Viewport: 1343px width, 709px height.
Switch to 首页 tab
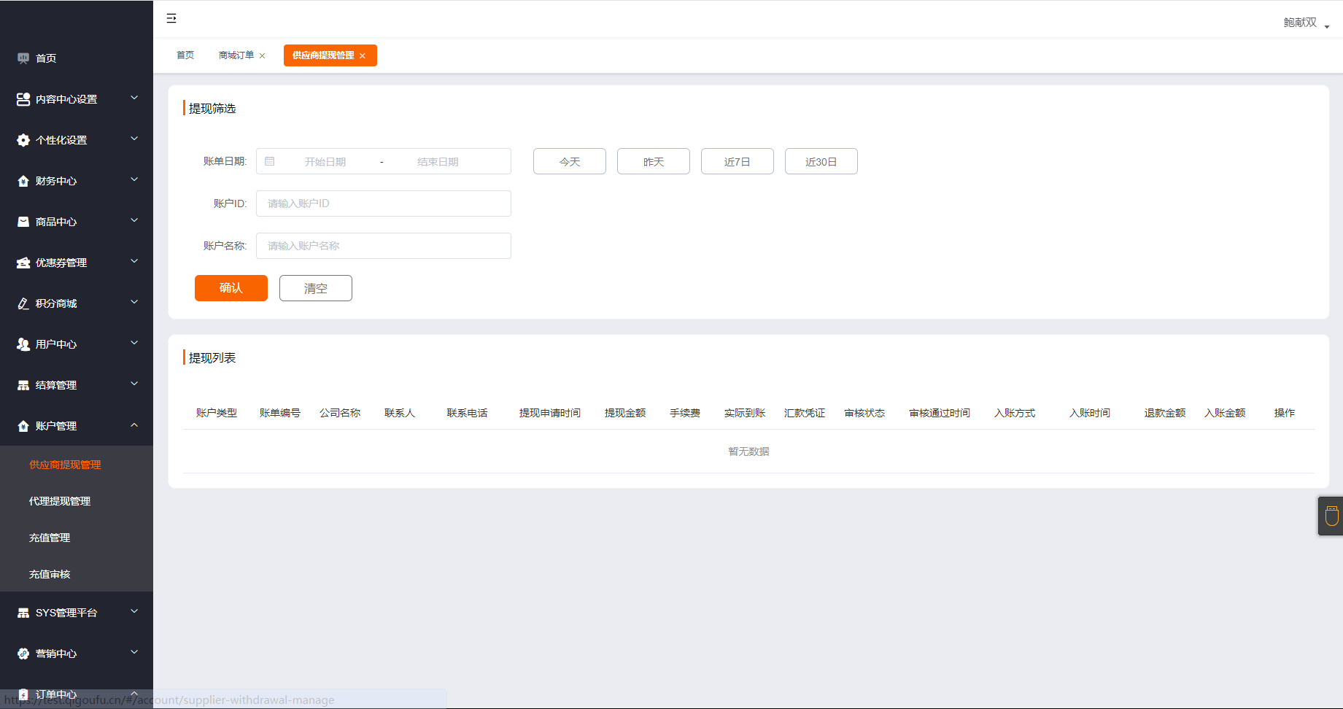pos(185,55)
